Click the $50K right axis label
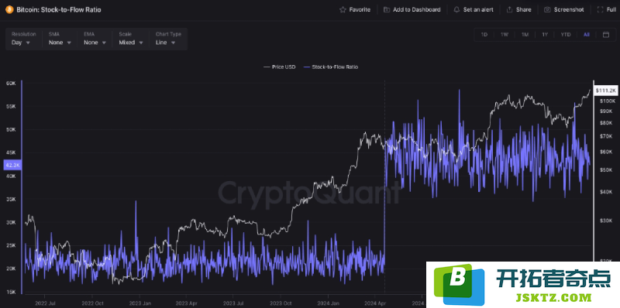This screenshot has width=620, height=308. [x=606, y=169]
